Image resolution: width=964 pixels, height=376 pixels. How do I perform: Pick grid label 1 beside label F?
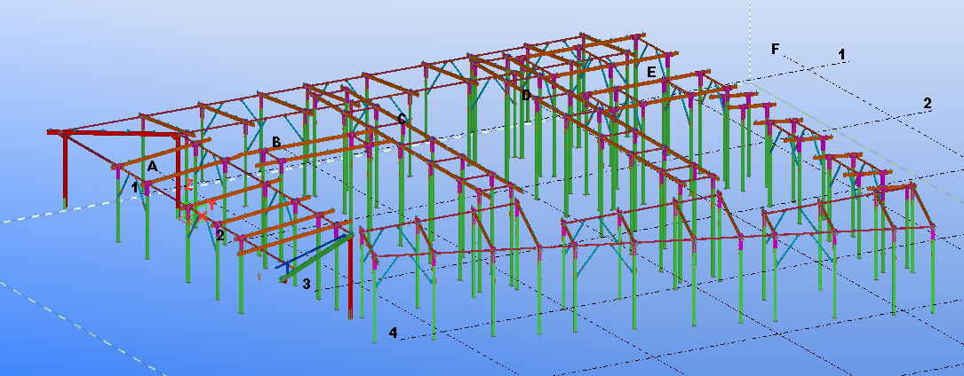(x=841, y=54)
